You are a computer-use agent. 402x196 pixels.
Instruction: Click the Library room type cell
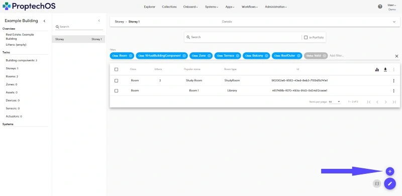pyautogui.click(x=232, y=90)
